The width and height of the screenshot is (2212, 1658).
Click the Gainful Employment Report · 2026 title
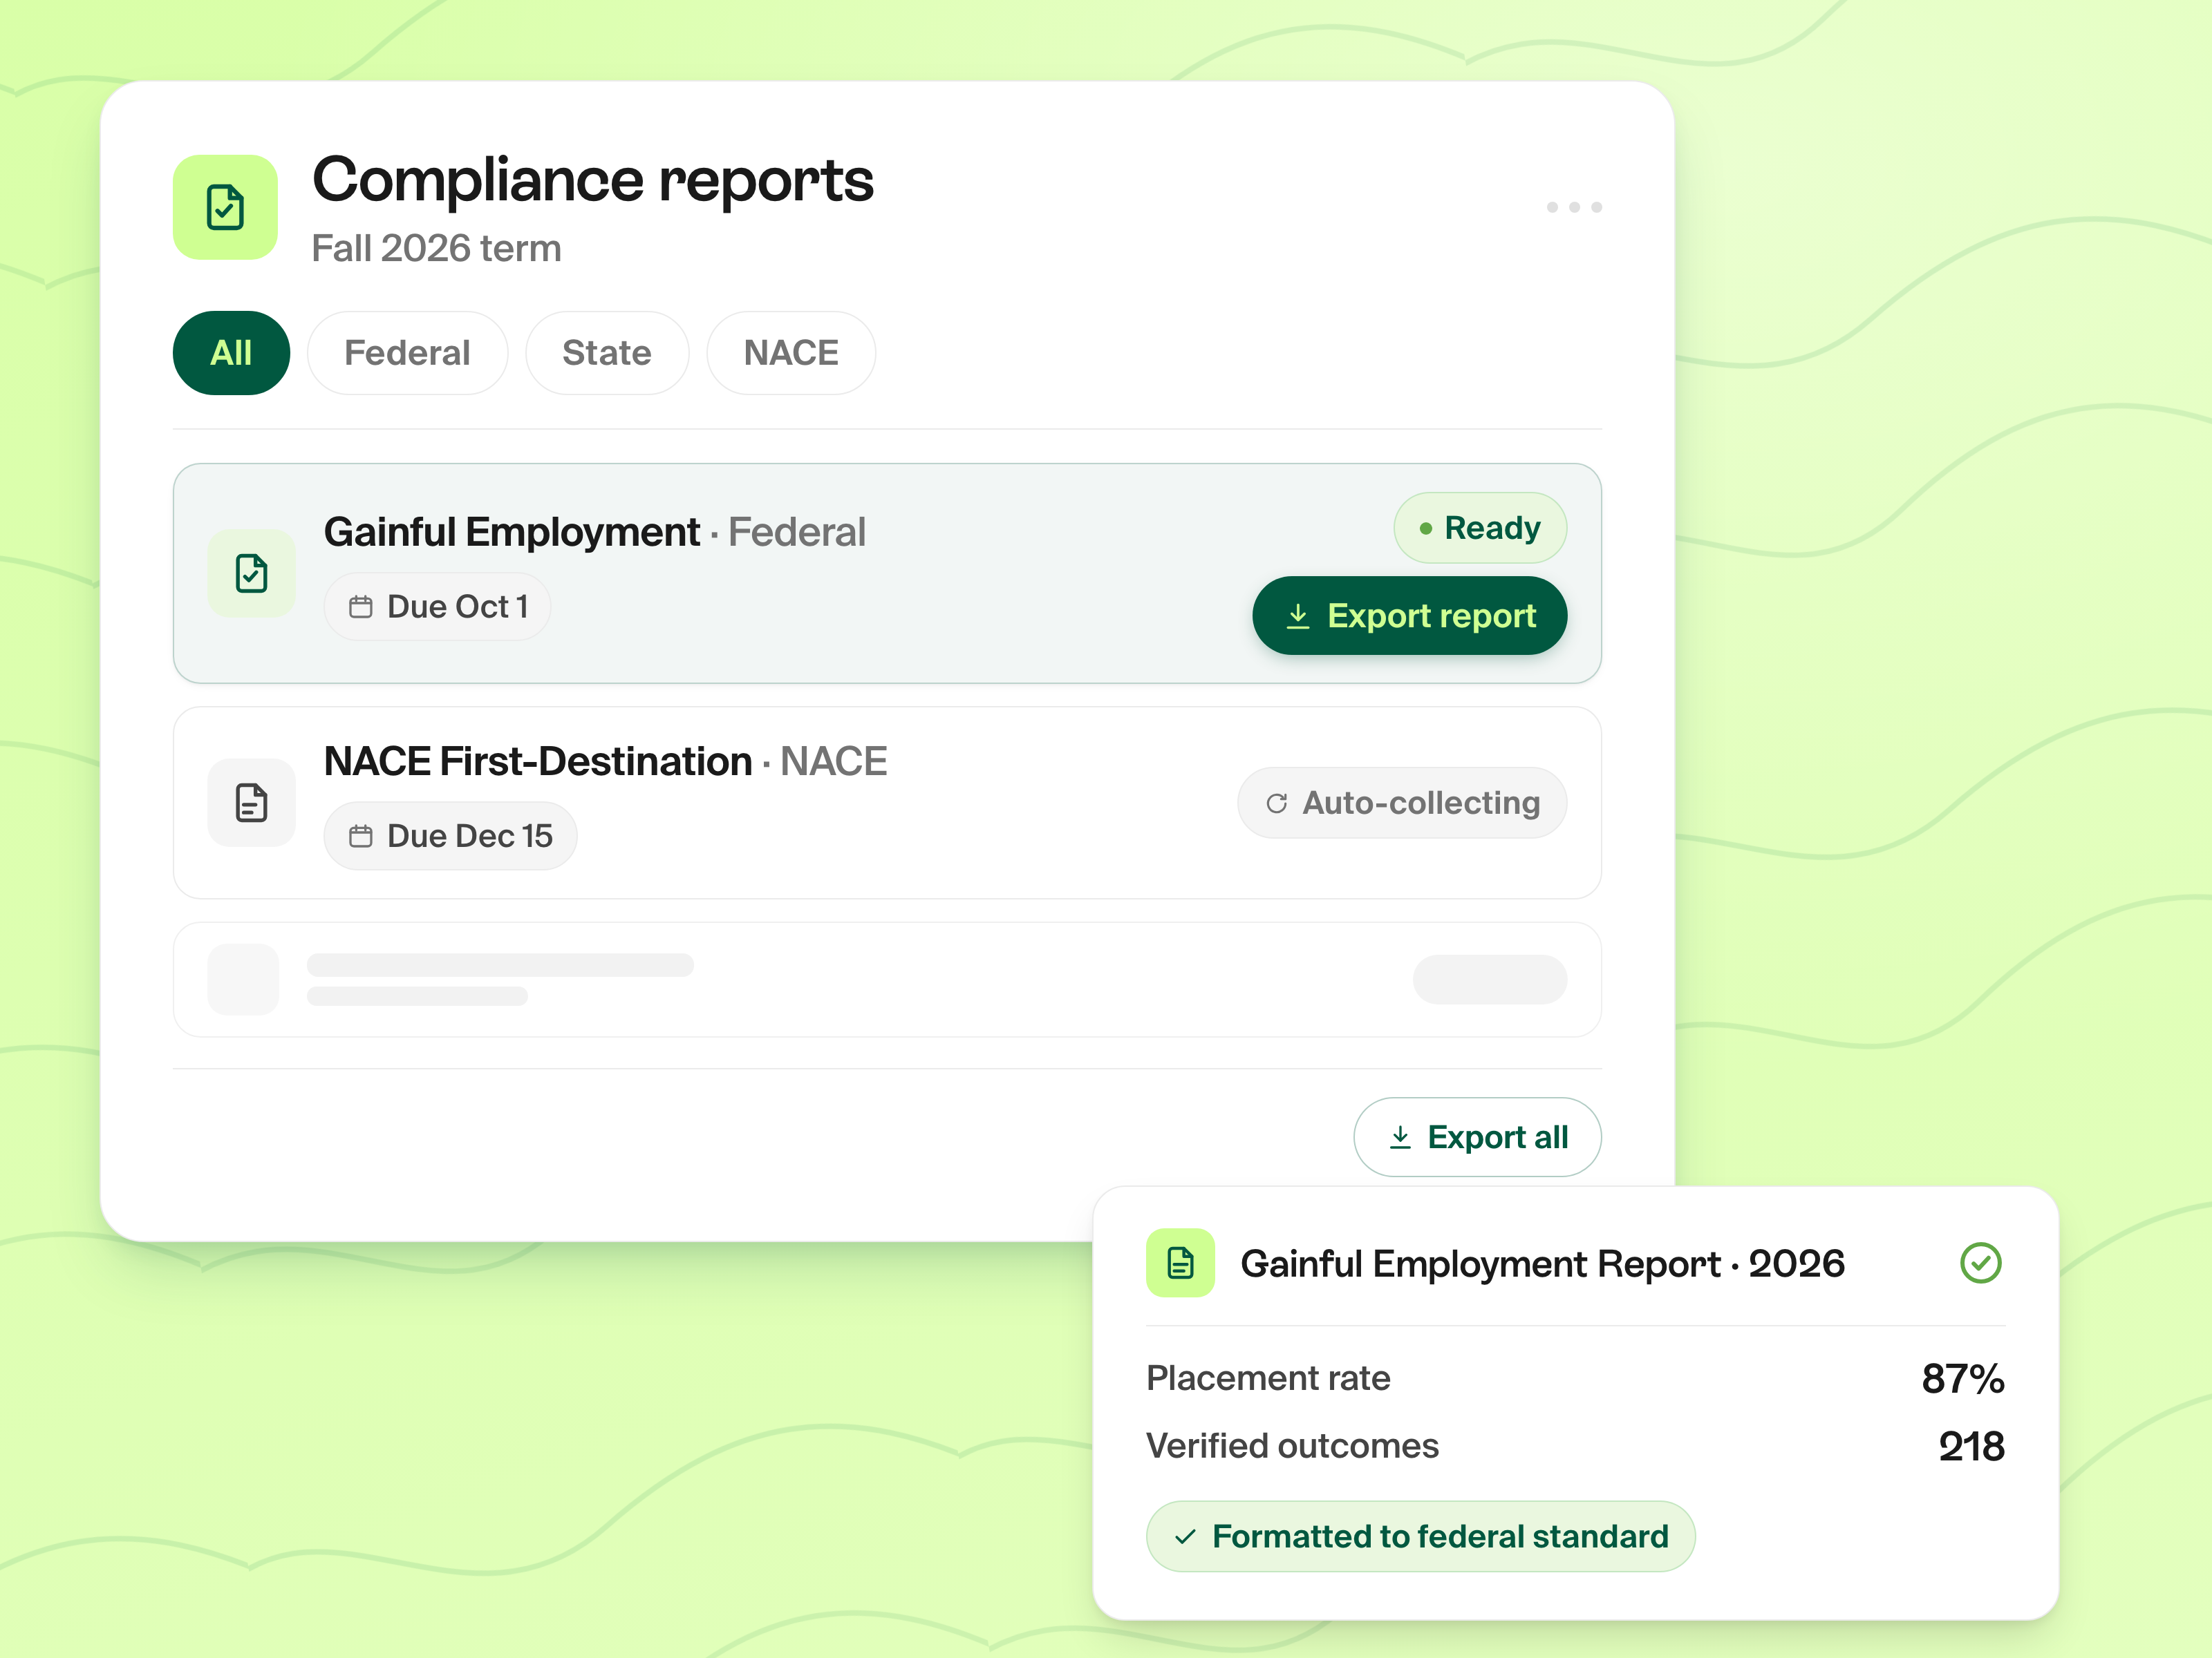click(x=1542, y=1264)
